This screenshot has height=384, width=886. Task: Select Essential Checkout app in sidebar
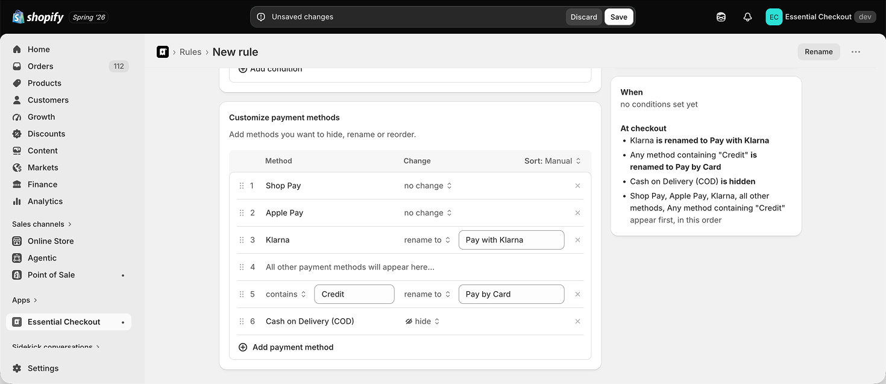coord(69,322)
